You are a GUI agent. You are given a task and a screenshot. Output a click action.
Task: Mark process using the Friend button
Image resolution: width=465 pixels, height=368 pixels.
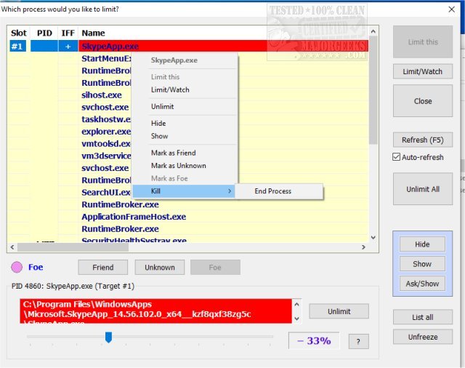pyautogui.click(x=103, y=268)
